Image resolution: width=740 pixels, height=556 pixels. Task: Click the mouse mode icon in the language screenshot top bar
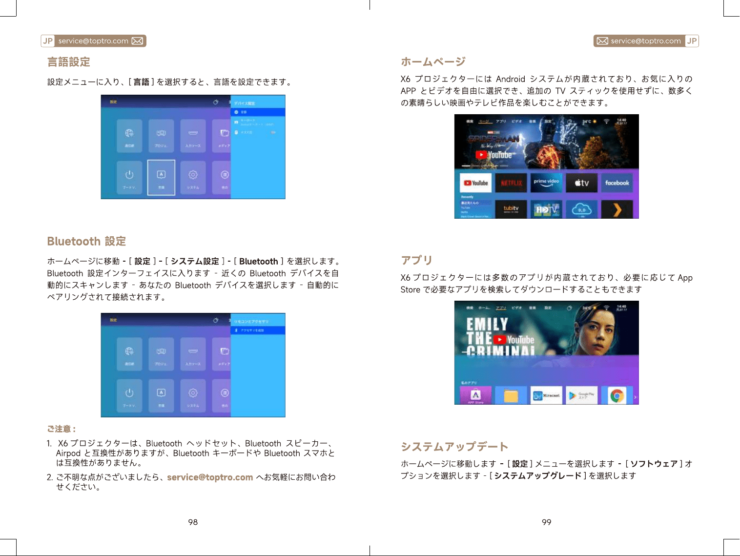(216, 102)
